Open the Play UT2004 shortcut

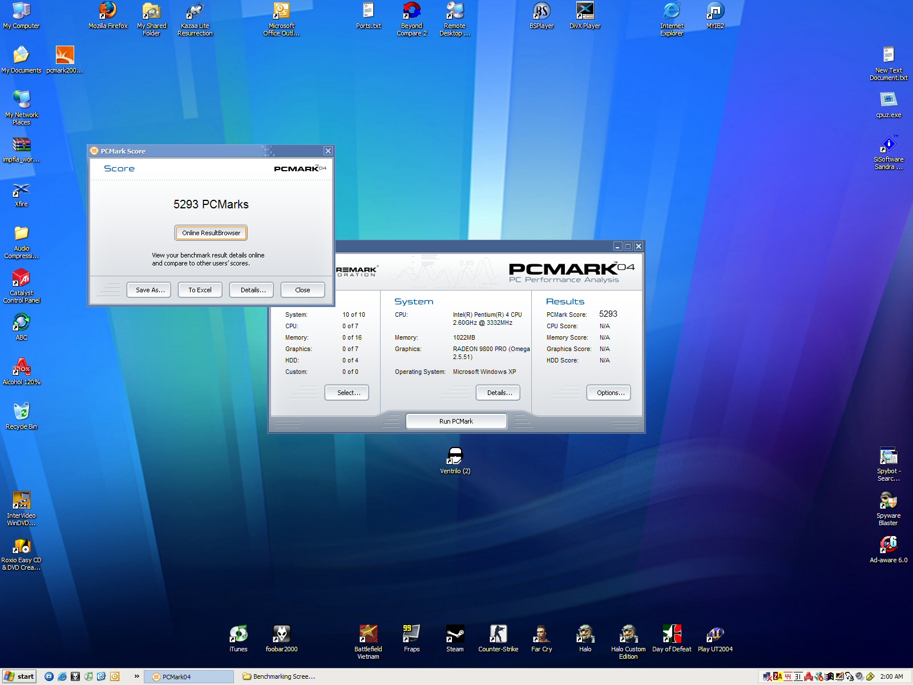715,639
